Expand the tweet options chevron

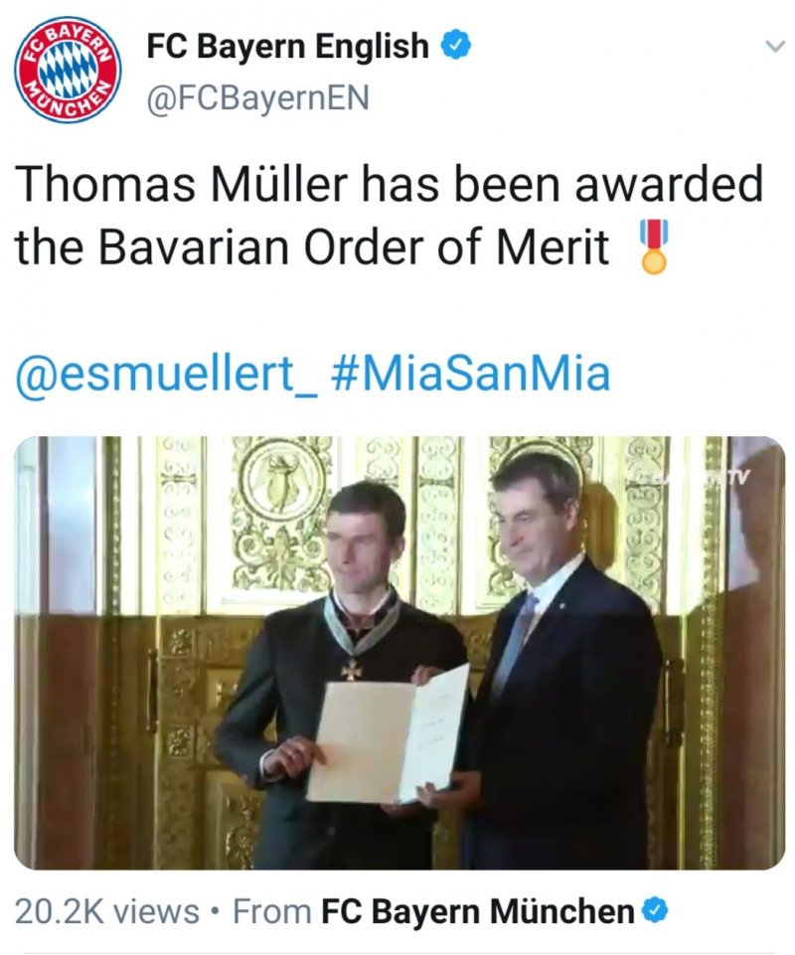[774, 47]
